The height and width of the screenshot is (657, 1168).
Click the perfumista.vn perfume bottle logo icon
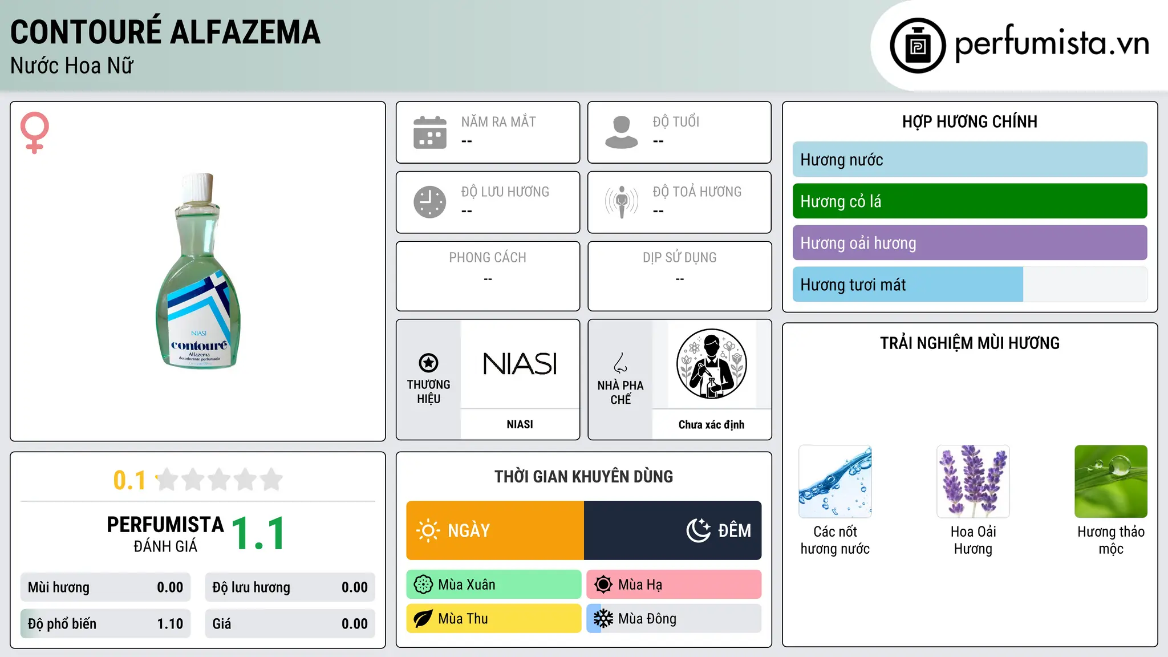click(918, 46)
